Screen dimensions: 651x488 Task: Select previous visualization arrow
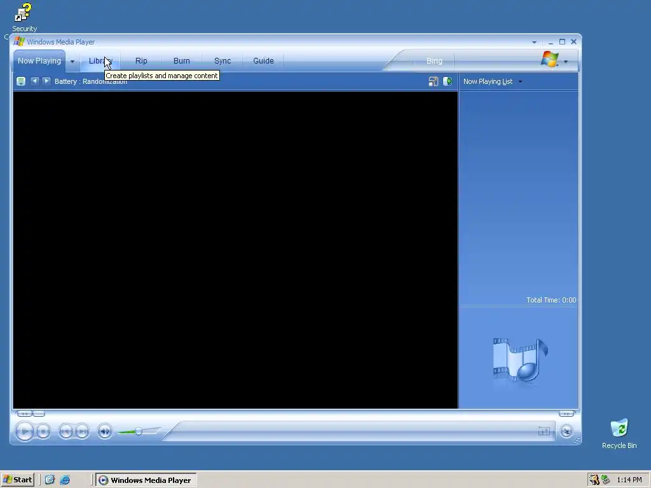click(35, 81)
